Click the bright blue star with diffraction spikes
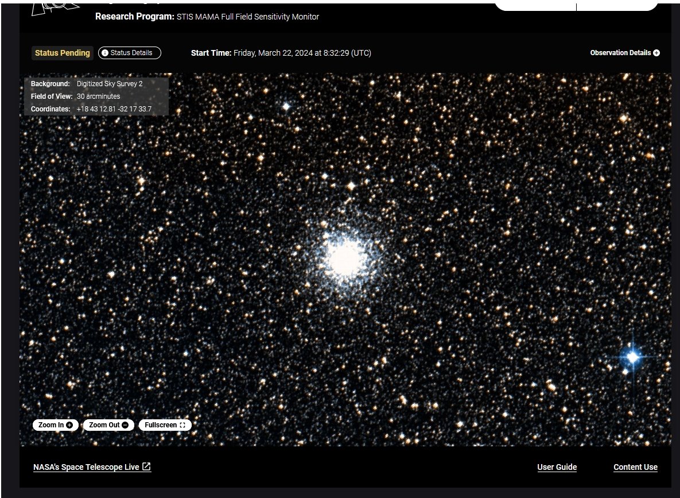Image resolution: width=680 pixels, height=498 pixels. (x=632, y=357)
